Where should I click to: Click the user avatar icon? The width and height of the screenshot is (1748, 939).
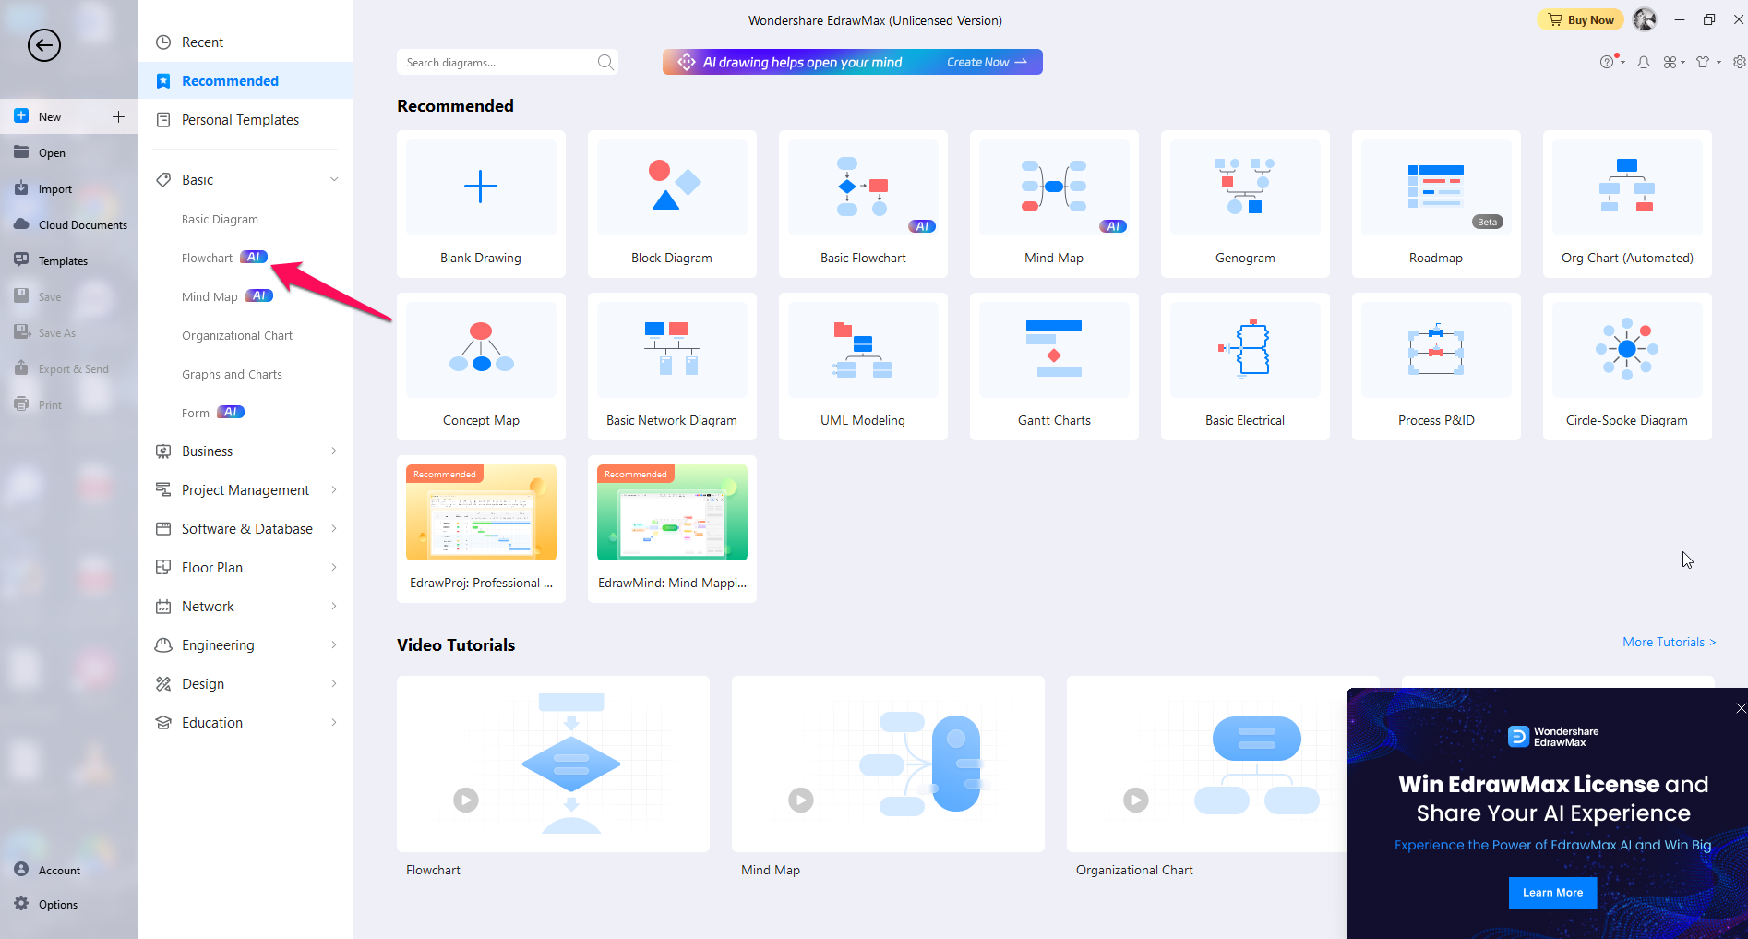tap(1645, 19)
